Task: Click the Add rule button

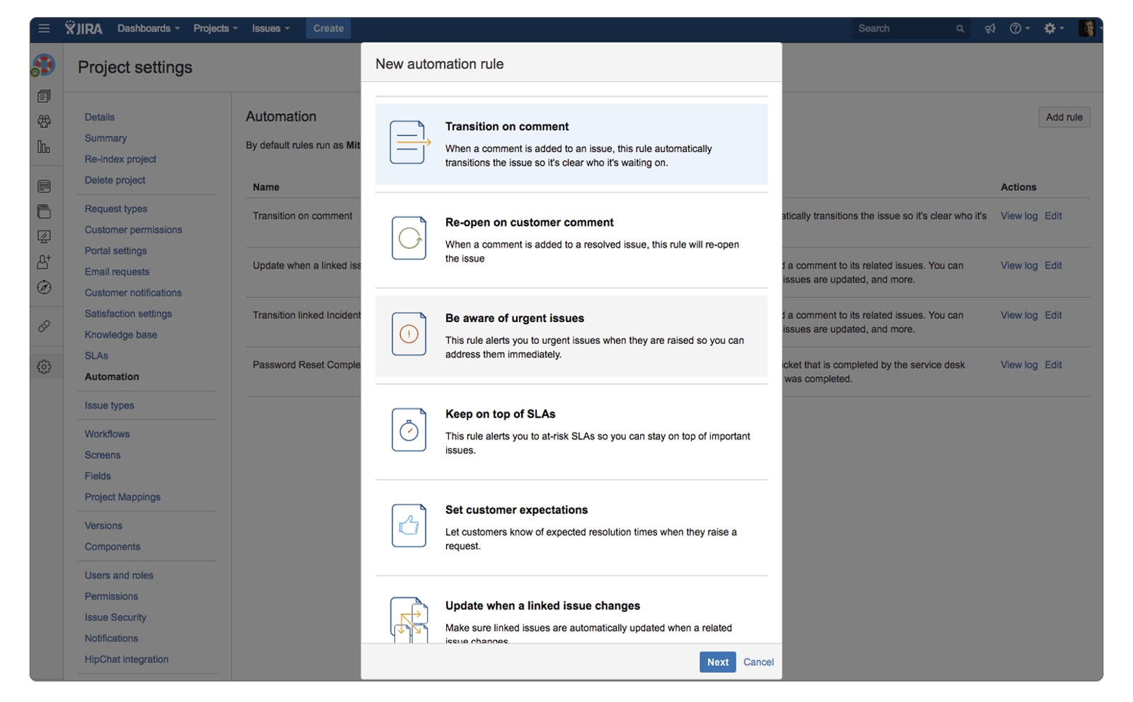Action: [x=1064, y=117]
